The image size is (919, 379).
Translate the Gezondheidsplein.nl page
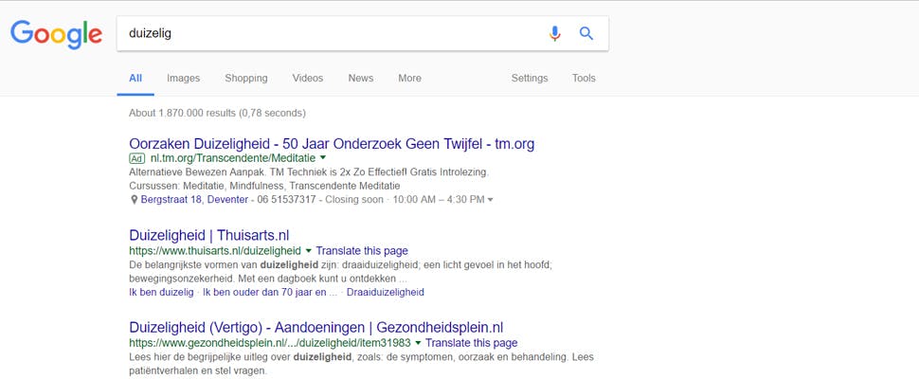pos(471,343)
